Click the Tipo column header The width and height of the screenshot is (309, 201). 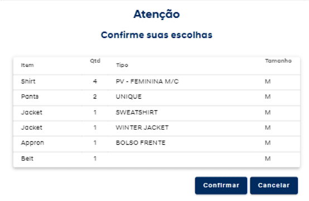[122, 65]
